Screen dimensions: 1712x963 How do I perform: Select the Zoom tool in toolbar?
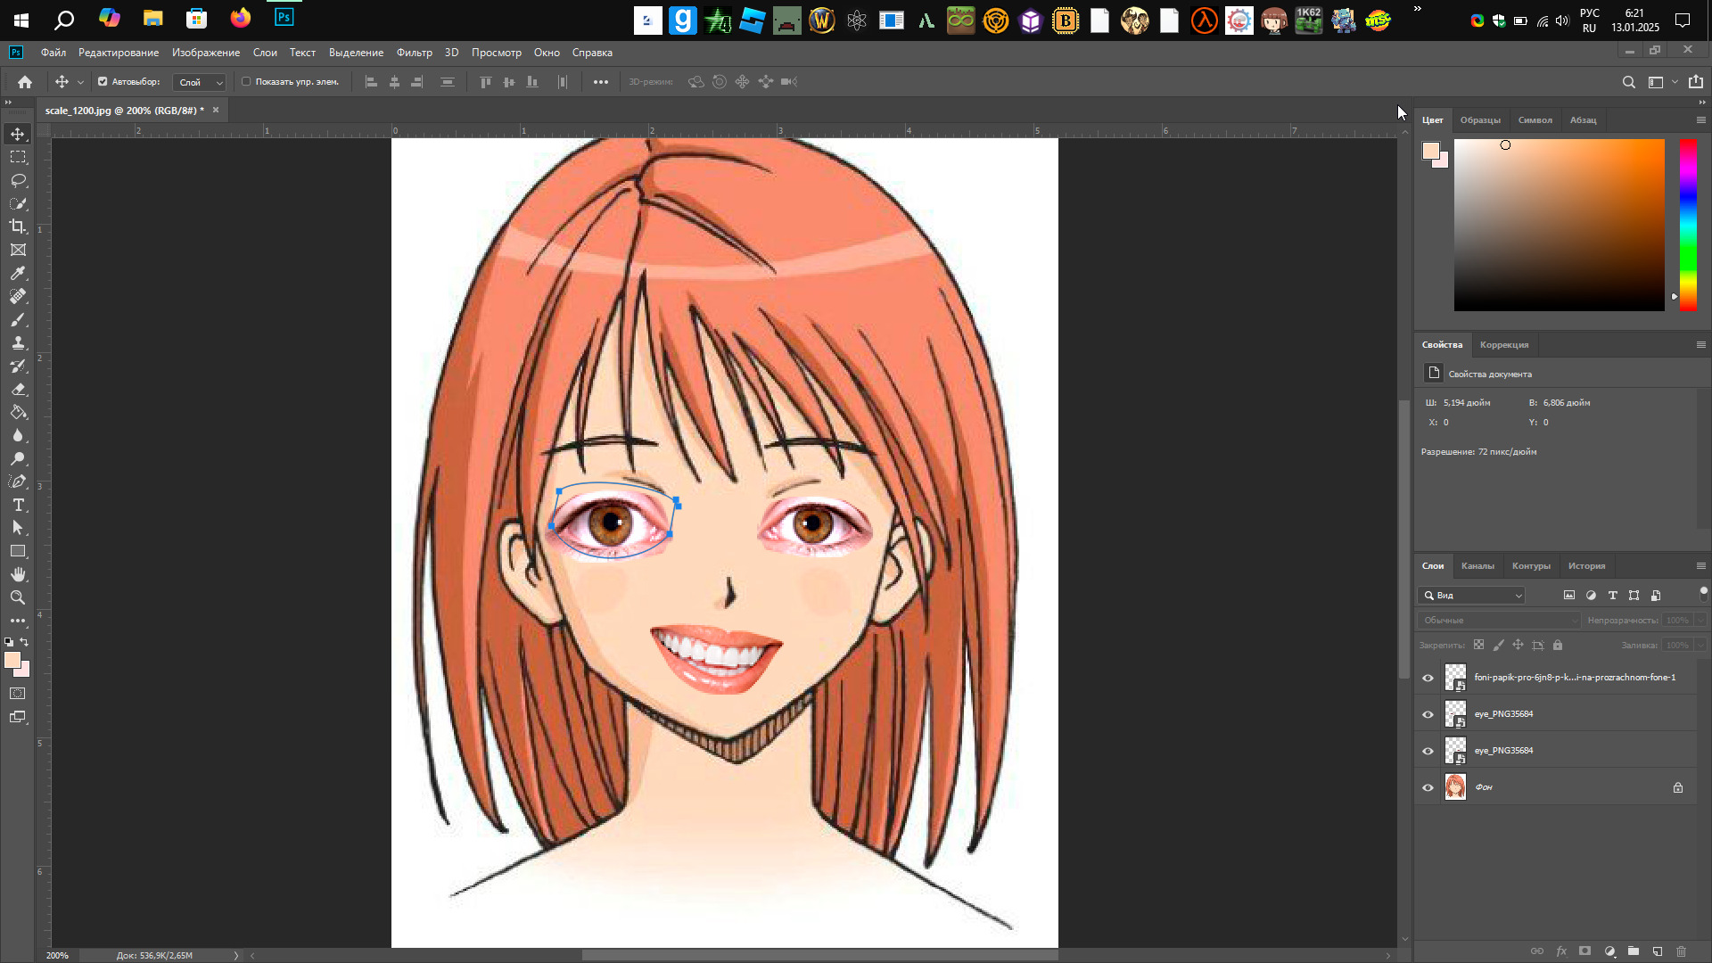point(18,597)
